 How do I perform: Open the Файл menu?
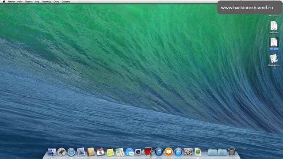[20, 1]
